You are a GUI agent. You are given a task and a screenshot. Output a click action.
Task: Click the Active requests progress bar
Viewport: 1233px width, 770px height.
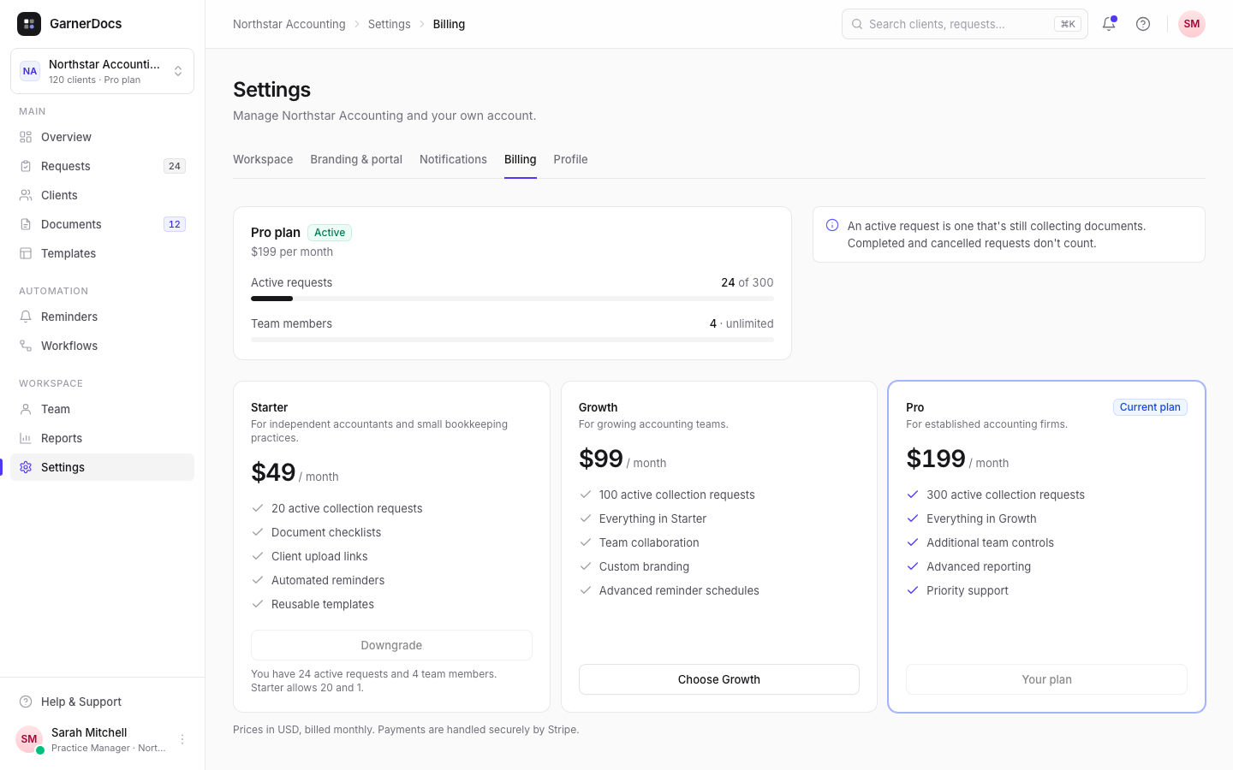pos(512,299)
